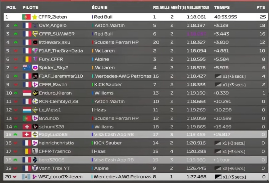Click the green up arrow for OVR_Angelo
Image resolution: width=269 pixels, height=183 pixels.
point(15,25)
